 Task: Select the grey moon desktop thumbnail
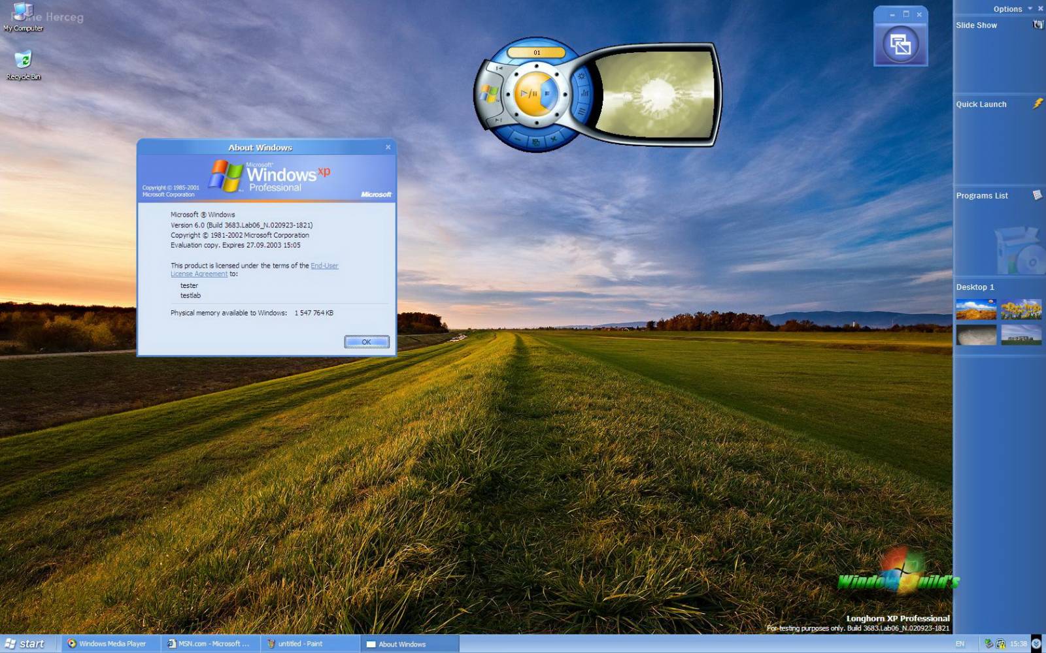click(976, 334)
